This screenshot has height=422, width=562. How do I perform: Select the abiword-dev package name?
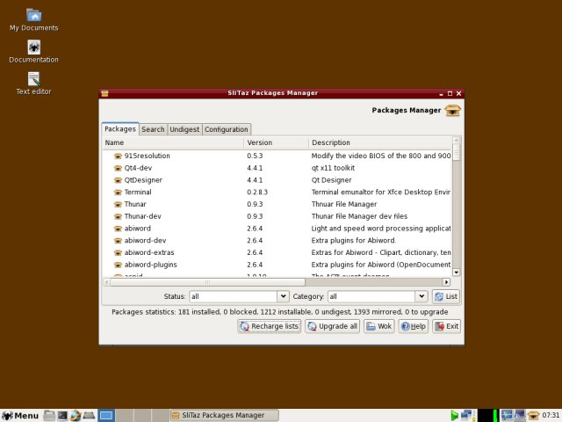pyautogui.click(x=145, y=241)
